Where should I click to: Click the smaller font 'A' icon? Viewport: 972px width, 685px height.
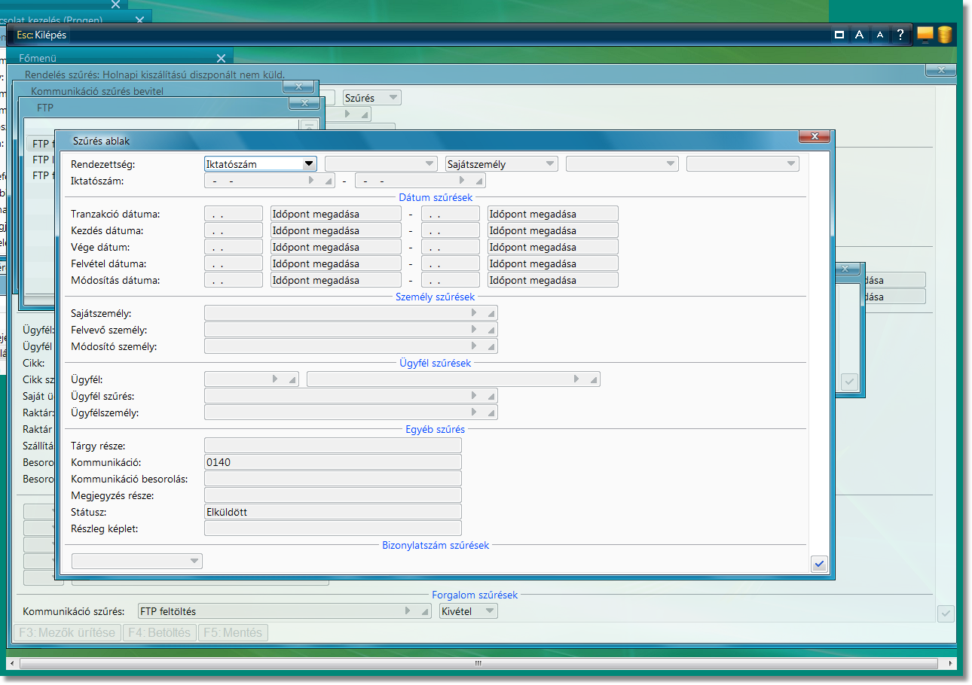880,35
